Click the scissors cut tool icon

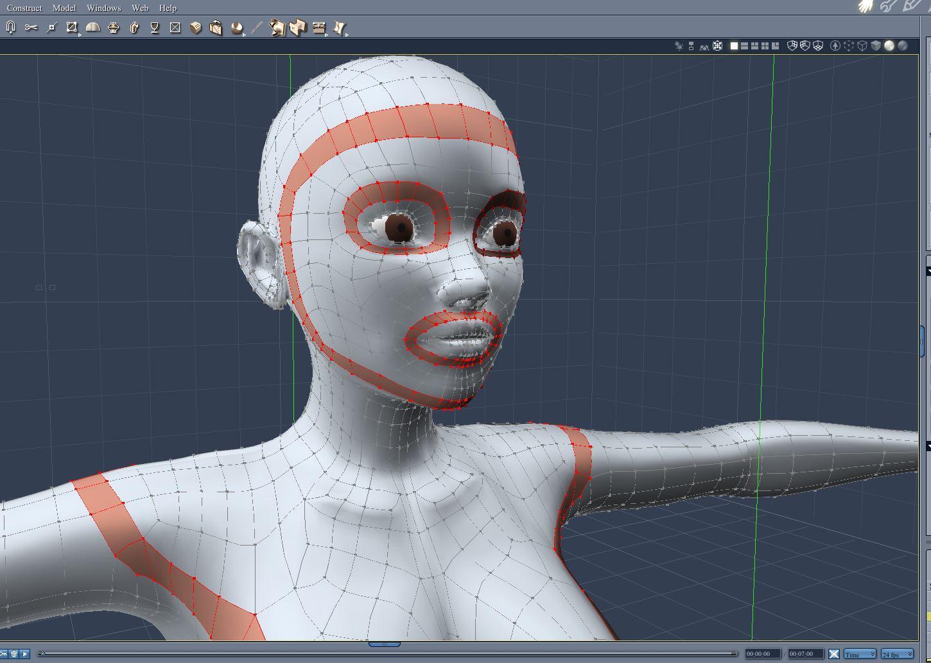pyautogui.click(x=31, y=28)
